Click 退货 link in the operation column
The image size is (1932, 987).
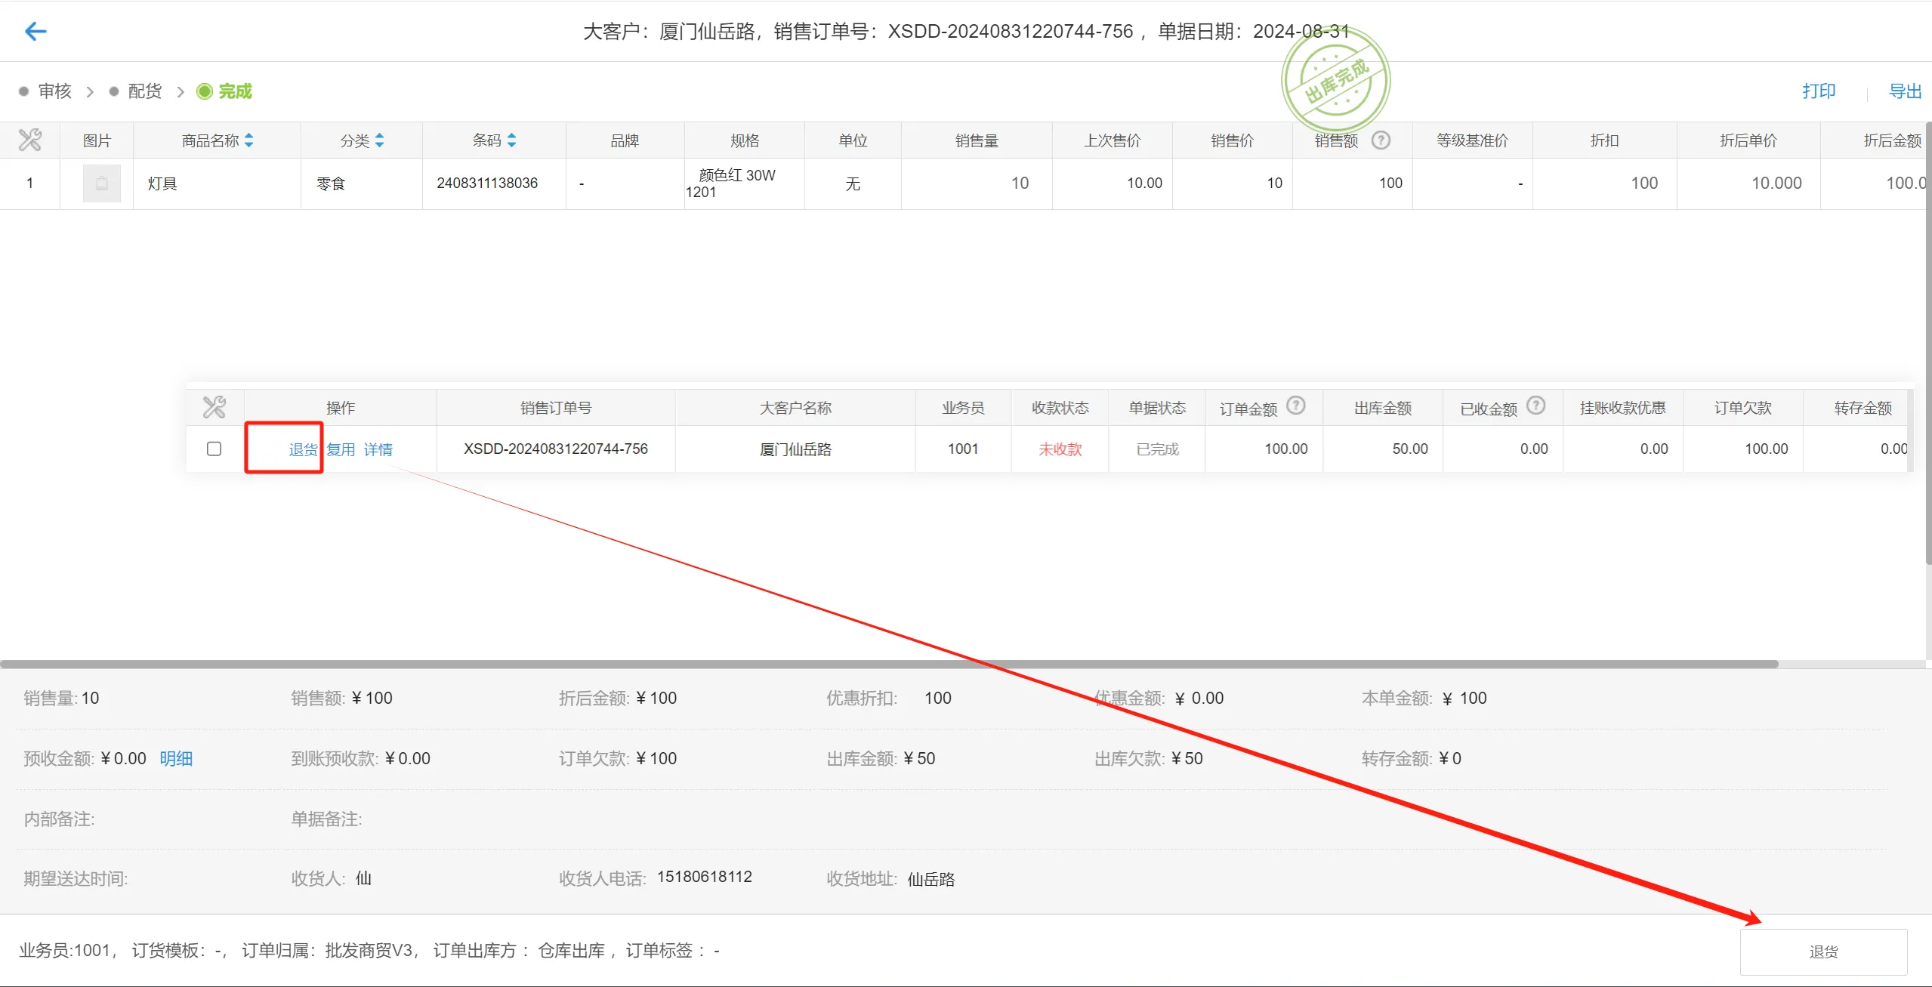(302, 449)
